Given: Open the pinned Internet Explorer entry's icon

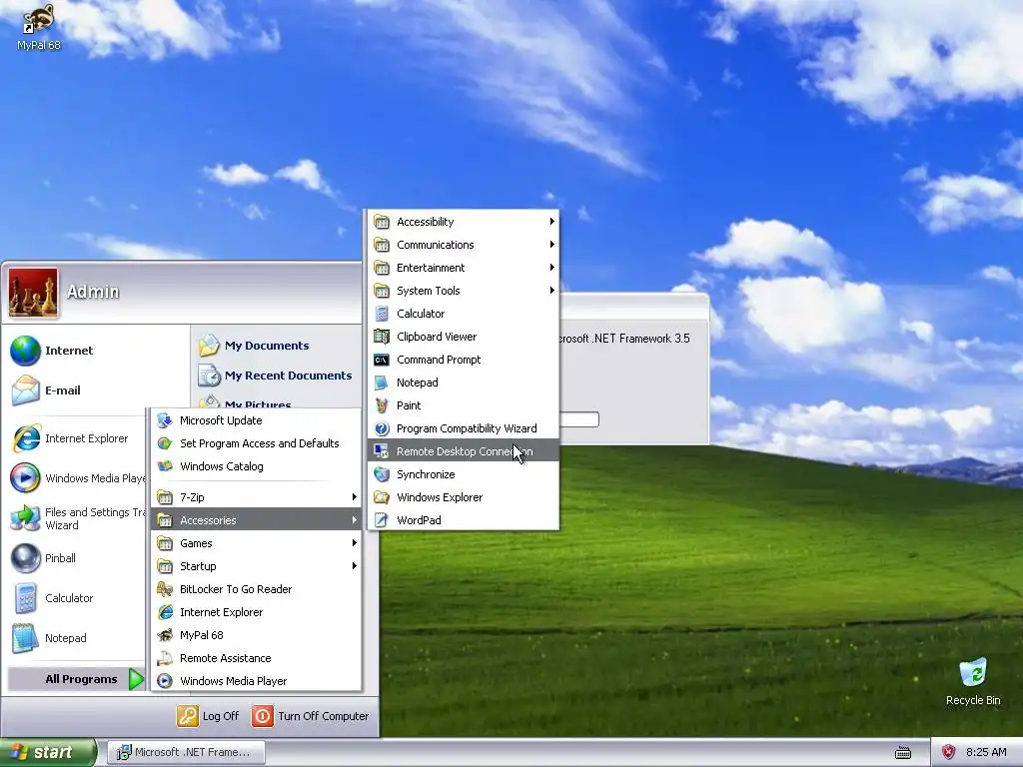Looking at the screenshot, I should 25,438.
